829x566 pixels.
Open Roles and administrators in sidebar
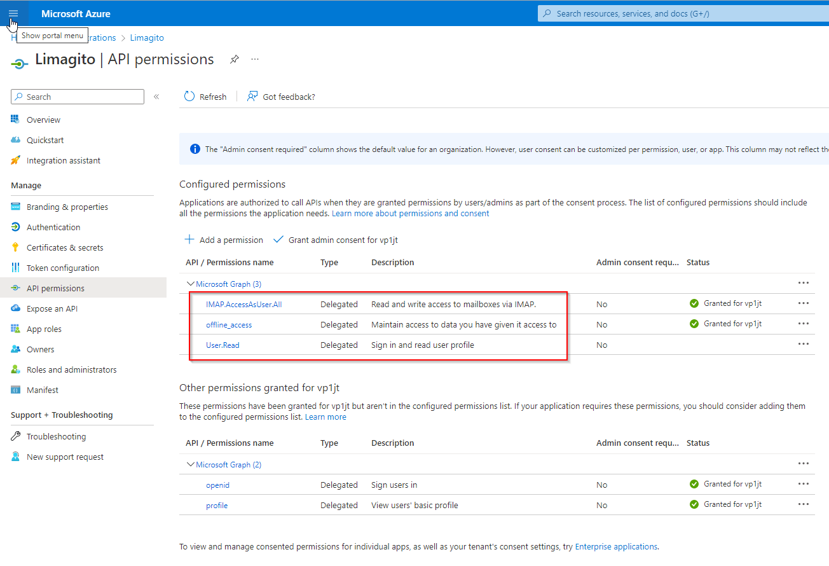[72, 369]
